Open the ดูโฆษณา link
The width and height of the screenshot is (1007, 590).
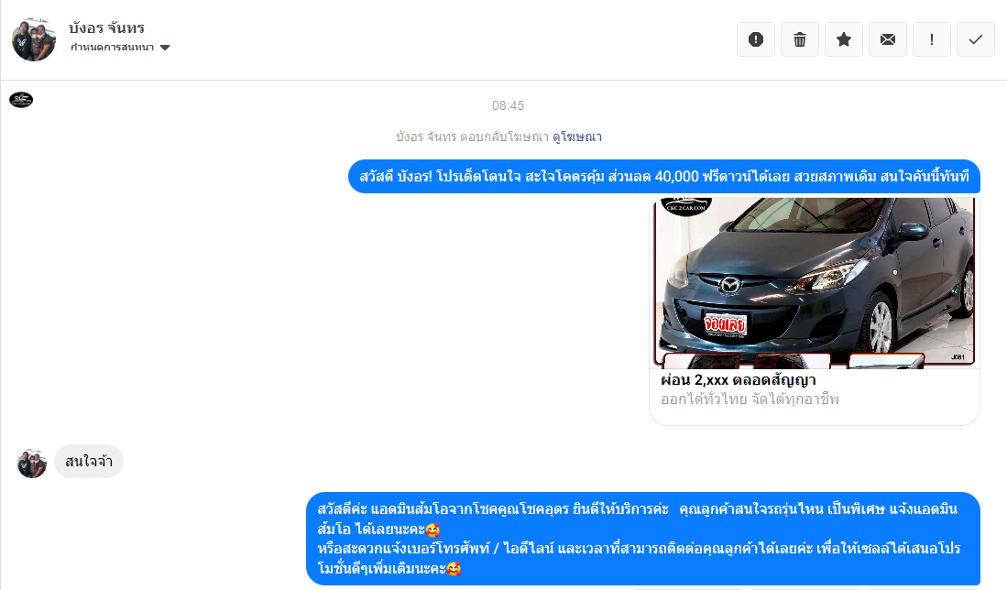tap(576, 137)
